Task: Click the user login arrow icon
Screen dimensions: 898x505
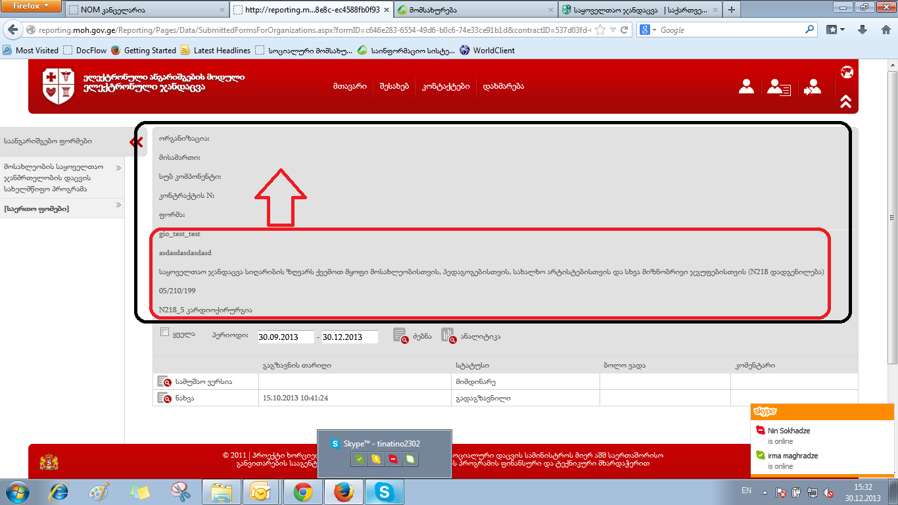Action: 813,87
